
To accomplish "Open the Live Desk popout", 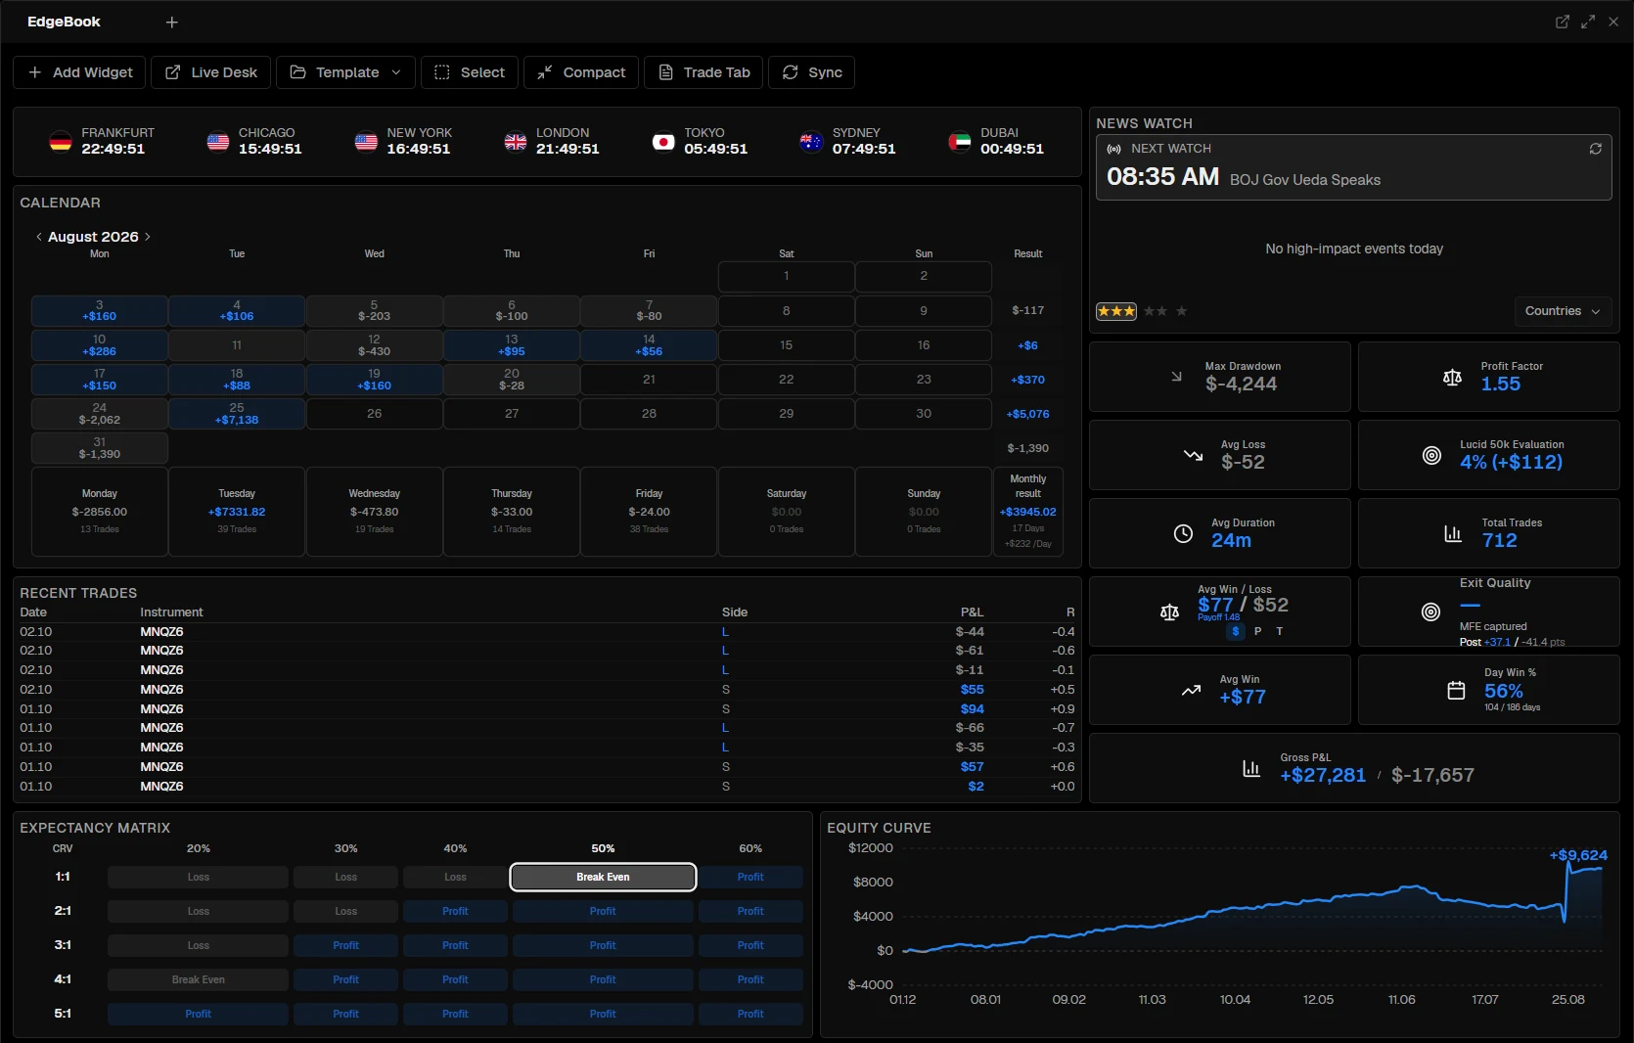I will tap(210, 72).
